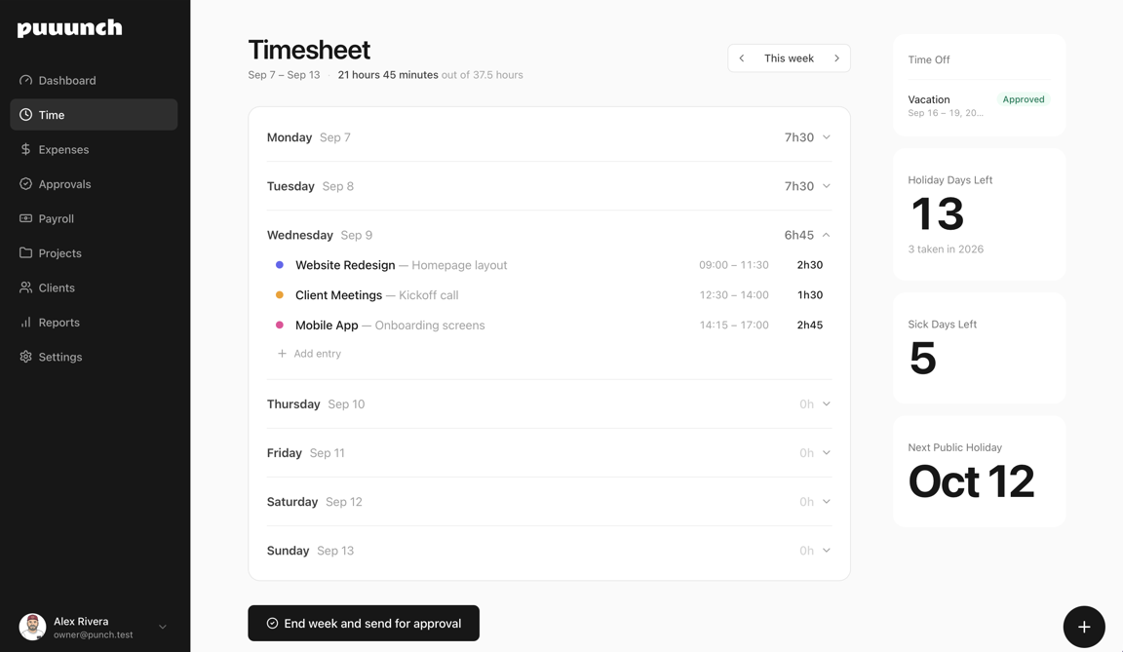This screenshot has height=652, width=1123.
Task: Click the Expenses dollar icon
Action: click(25, 149)
